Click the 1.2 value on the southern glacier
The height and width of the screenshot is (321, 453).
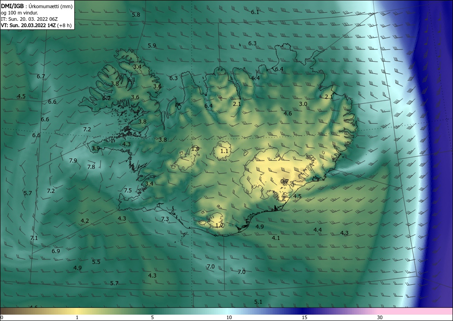(x=220, y=225)
